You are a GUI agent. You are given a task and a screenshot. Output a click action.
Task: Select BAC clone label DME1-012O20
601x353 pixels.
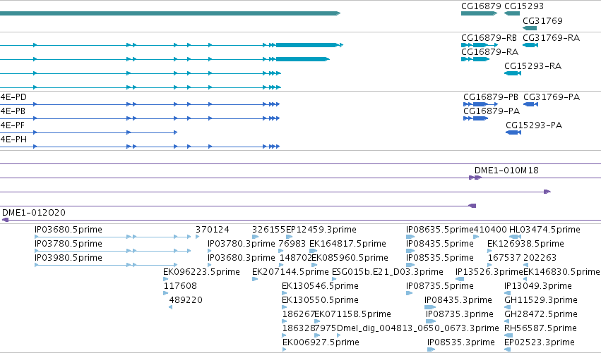34,213
